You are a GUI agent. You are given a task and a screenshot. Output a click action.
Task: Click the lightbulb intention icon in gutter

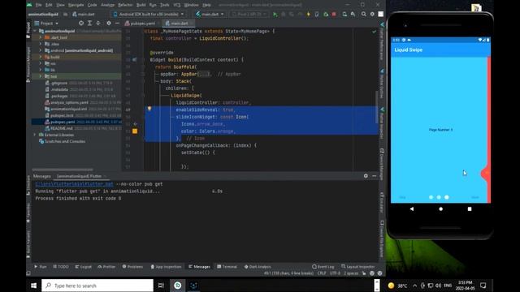149,109
